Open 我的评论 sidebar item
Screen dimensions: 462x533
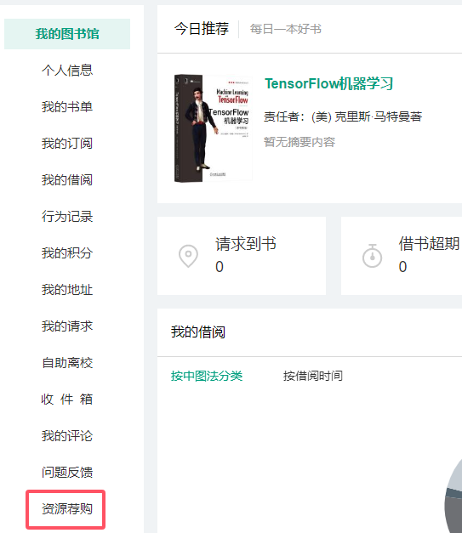(67, 436)
